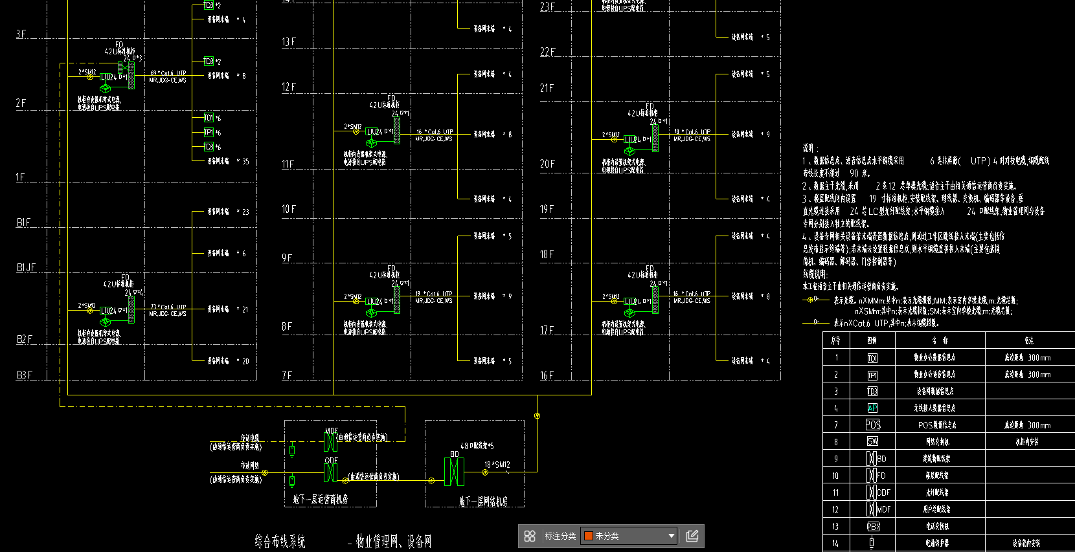Select the TP1 symbol in legend row 2
This screenshot has width=1075, height=552.
coord(872,375)
